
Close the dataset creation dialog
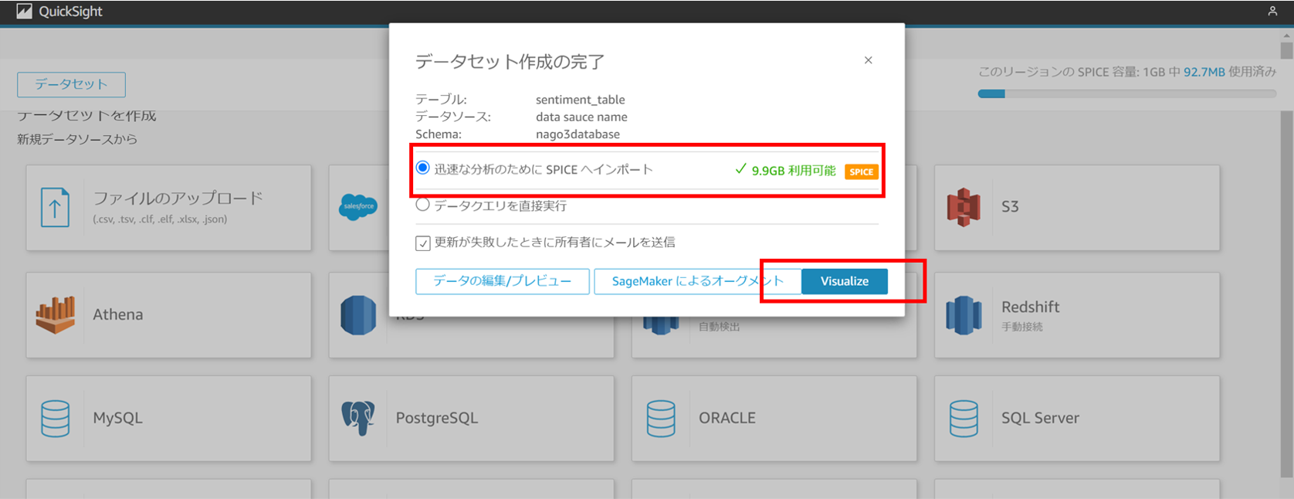pyautogui.click(x=868, y=60)
